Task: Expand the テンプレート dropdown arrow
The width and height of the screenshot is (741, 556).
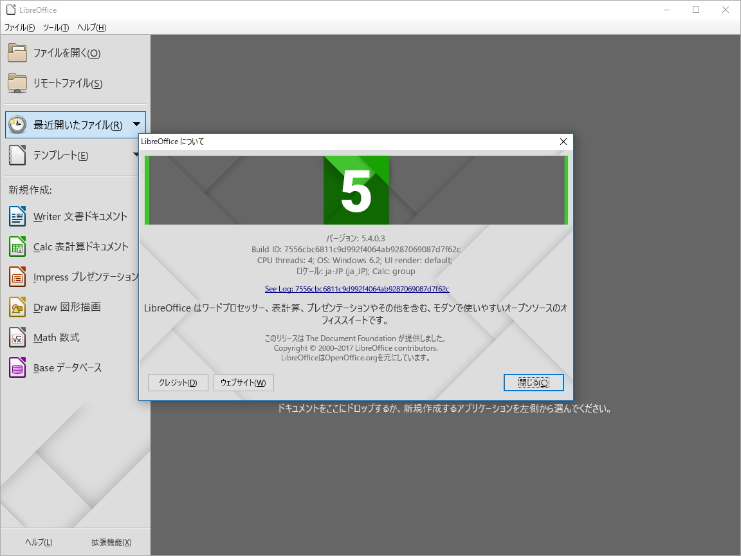Action: tap(136, 154)
